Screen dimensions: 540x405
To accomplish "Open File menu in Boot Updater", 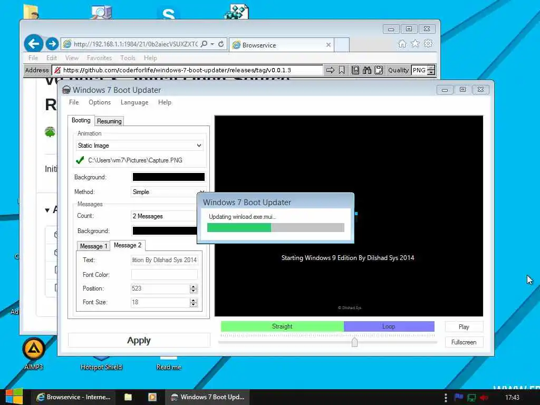I will coord(74,102).
